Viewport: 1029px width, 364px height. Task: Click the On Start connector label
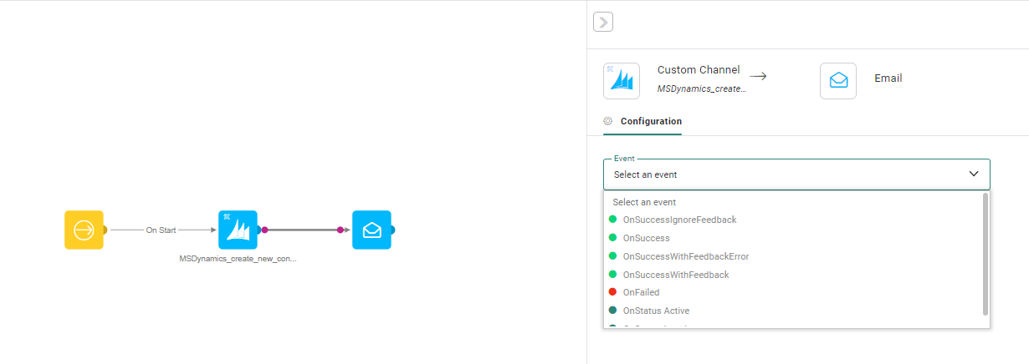click(x=161, y=230)
